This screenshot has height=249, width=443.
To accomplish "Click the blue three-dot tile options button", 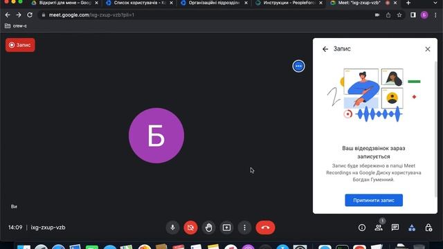I will [298, 66].
